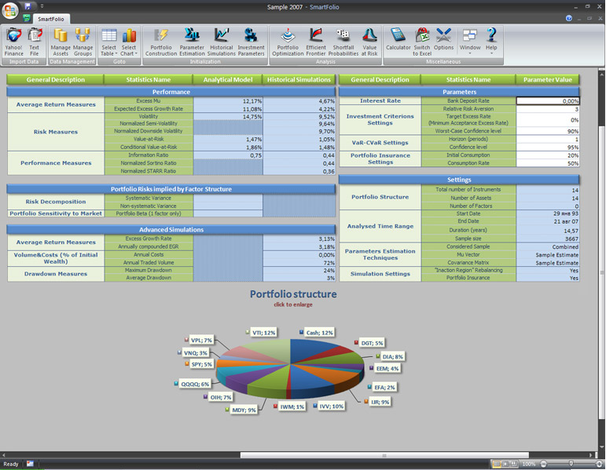The image size is (606, 470).
Task: Click the MDY; 9% chart label
Action: pos(244,410)
